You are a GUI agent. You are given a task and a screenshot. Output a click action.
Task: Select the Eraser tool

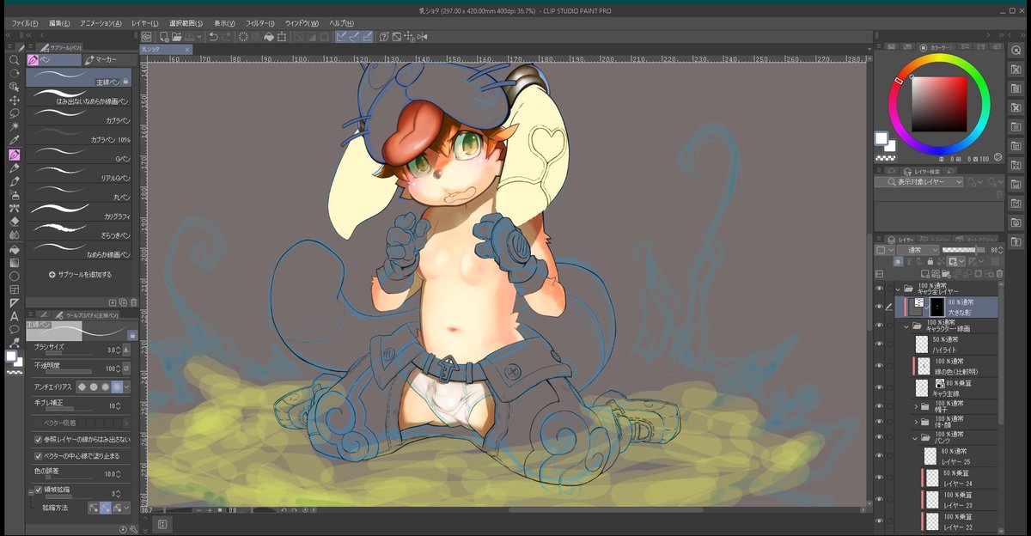pos(14,222)
